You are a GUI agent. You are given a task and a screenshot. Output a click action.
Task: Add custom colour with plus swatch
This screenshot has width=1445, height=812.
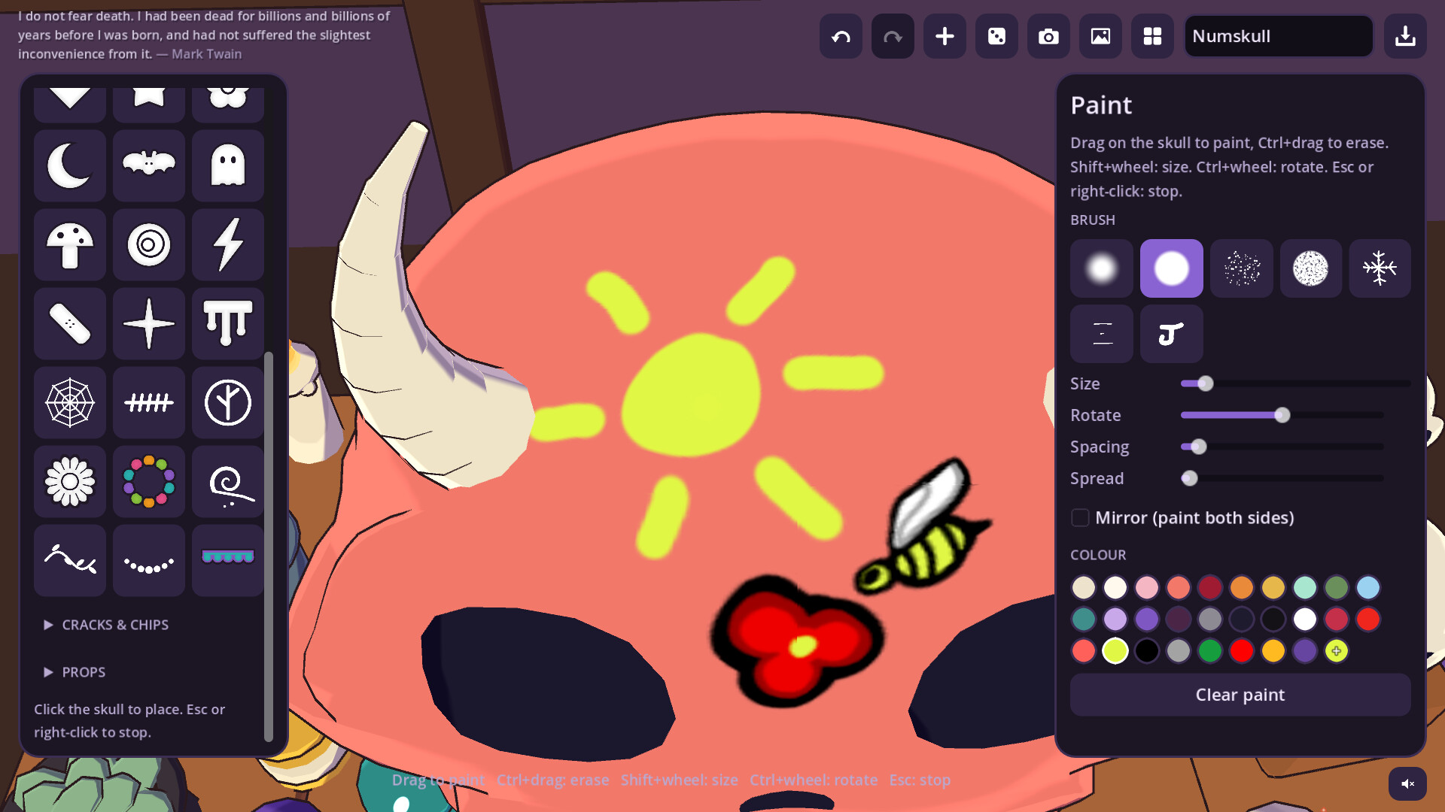pyautogui.click(x=1337, y=650)
